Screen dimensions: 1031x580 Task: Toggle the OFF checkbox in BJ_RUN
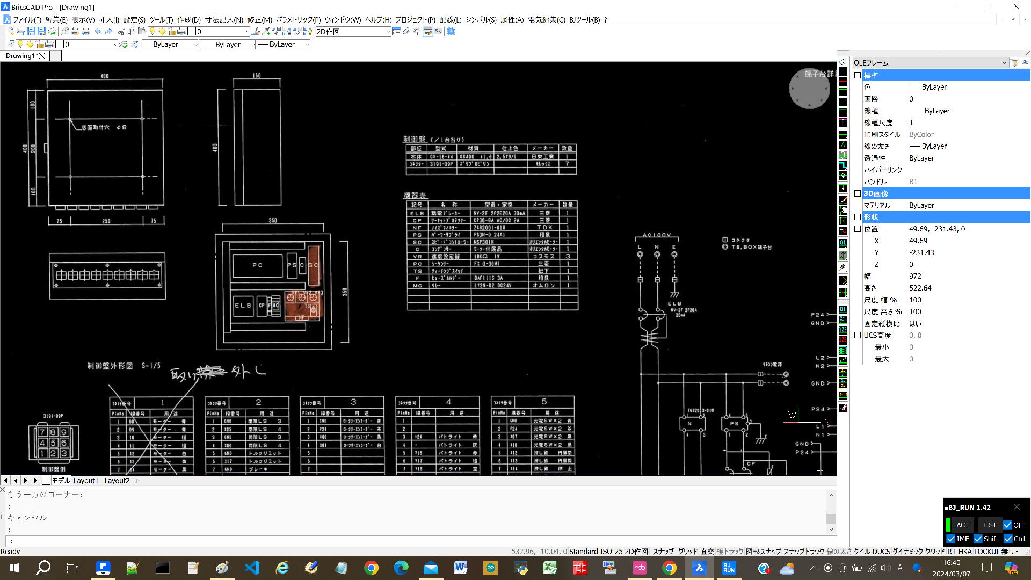tap(1007, 525)
